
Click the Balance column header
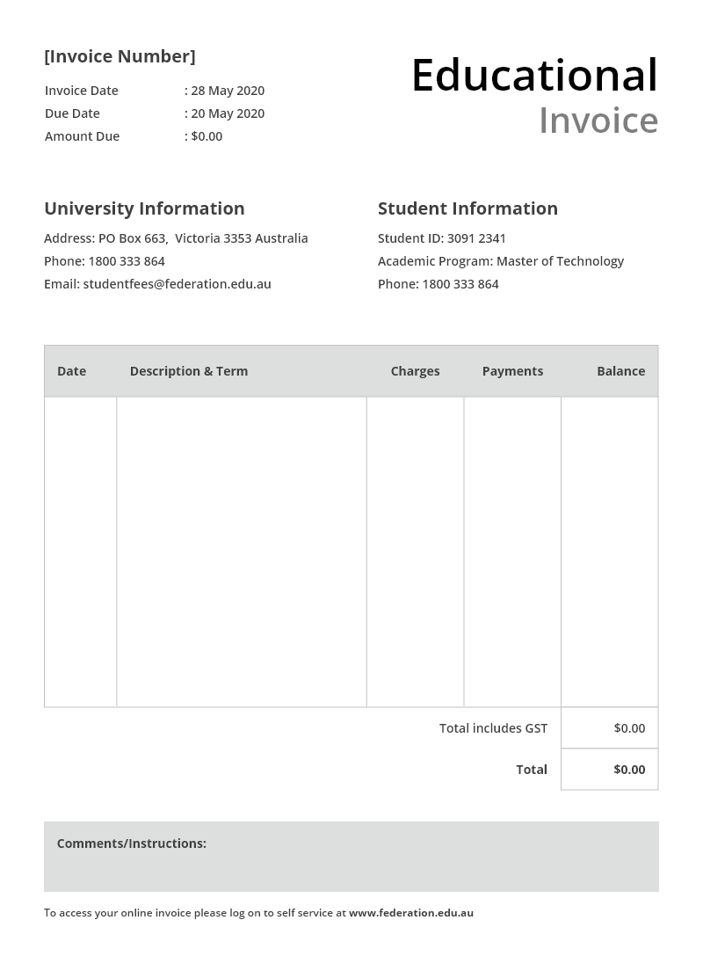pyautogui.click(x=620, y=371)
